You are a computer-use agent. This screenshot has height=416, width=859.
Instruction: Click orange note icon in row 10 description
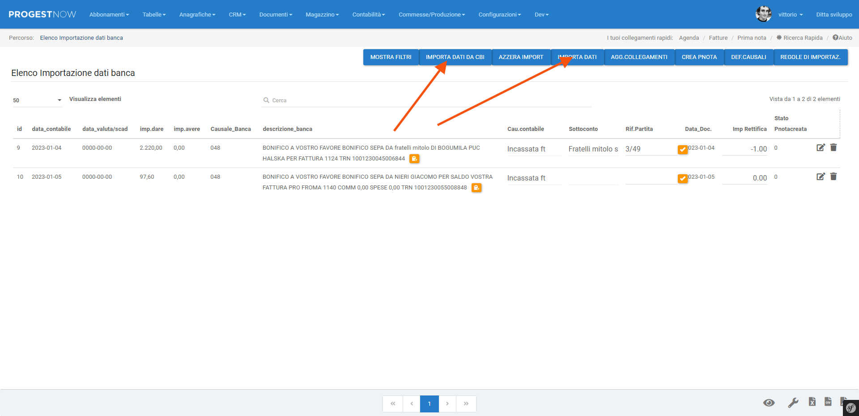pos(476,188)
